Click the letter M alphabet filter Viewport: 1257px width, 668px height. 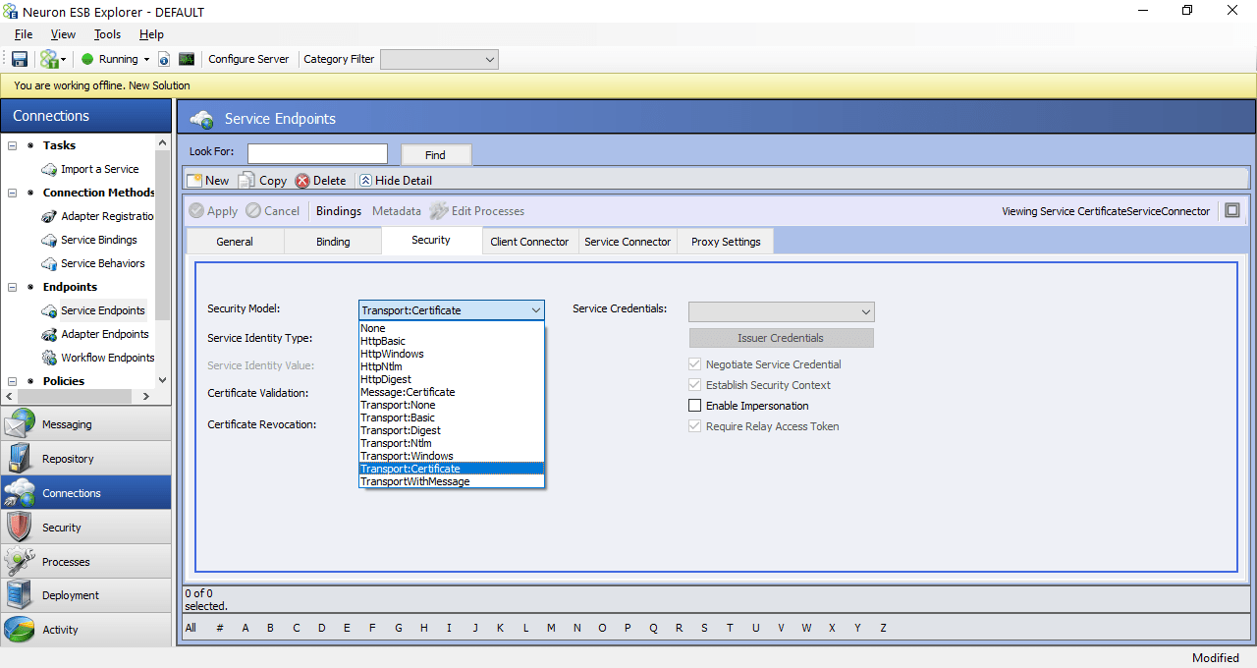coord(552,628)
